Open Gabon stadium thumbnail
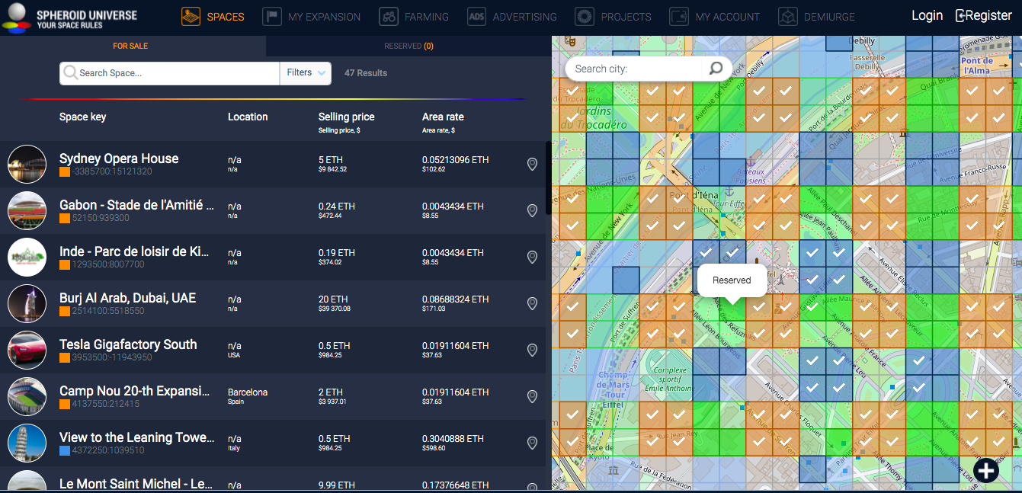The height and width of the screenshot is (493, 1022). tap(27, 210)
